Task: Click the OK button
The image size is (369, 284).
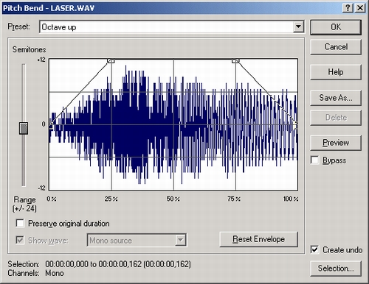Action: pos(336,27)
